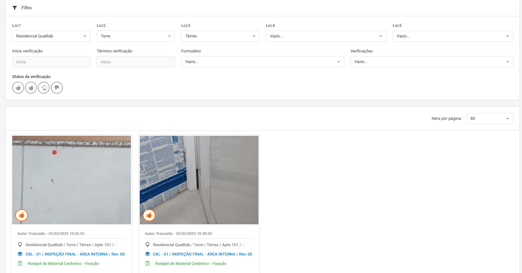Image resolution: width=522 pixels, height=273 pixels.
Task: Open the door corner photo with the blue tape
Action: (199, 180)
